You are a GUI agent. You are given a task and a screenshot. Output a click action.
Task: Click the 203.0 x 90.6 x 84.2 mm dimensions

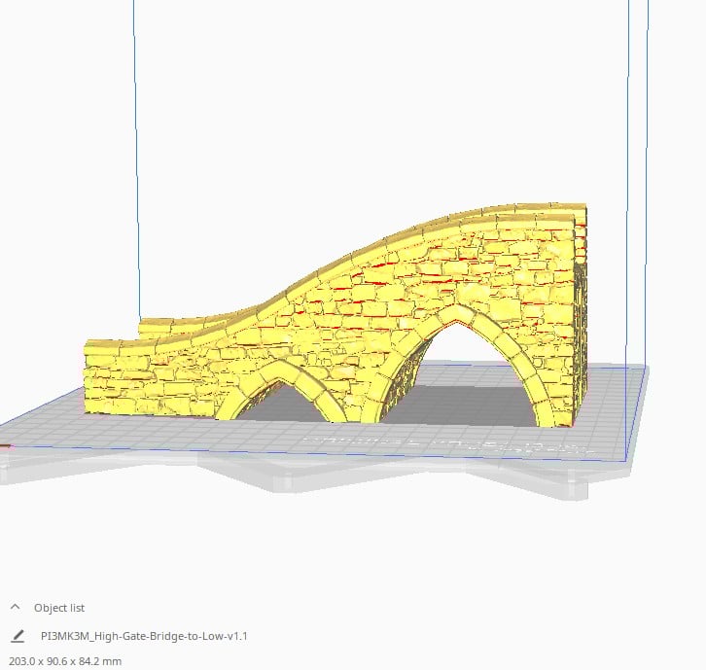coord(65,661)
